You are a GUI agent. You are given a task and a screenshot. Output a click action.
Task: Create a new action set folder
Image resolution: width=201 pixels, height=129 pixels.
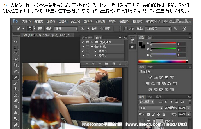(106, 63)
